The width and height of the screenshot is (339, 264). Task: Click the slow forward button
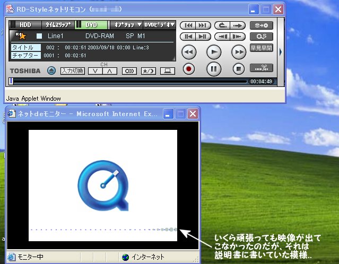click(x=238, y=37)
